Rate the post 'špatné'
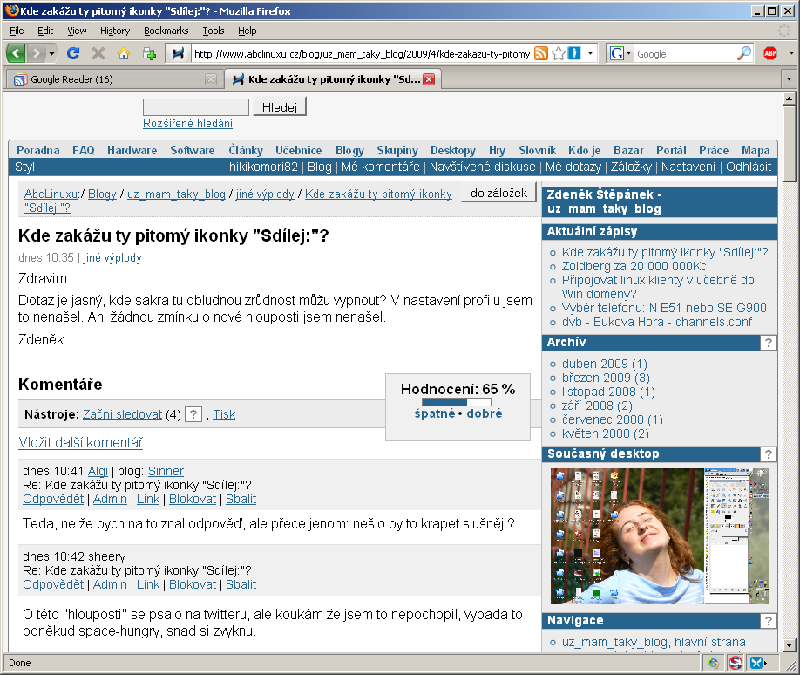This screenshot has width=800, height=675. (434, 413)
